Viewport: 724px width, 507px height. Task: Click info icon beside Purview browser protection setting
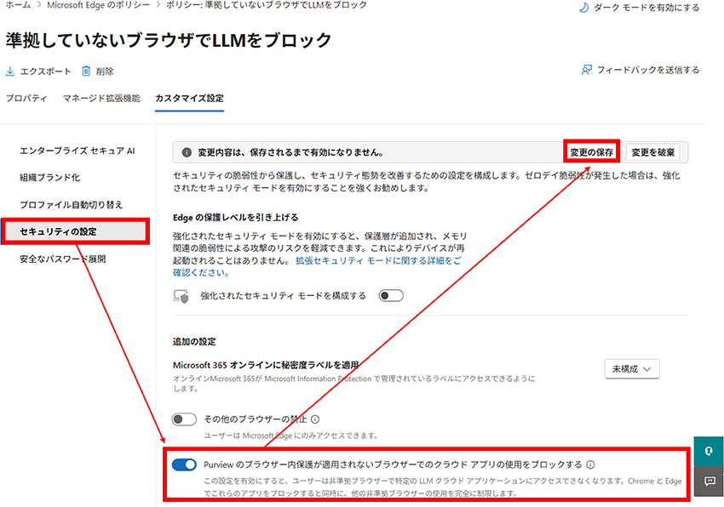coord(591,465)
